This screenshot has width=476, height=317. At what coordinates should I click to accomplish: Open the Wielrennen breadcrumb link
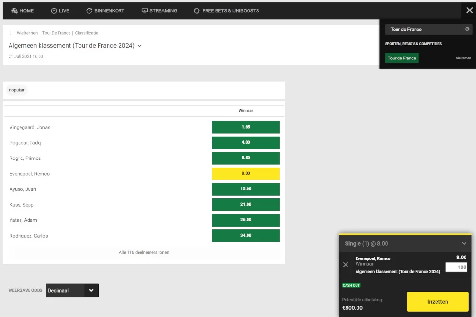27,33
